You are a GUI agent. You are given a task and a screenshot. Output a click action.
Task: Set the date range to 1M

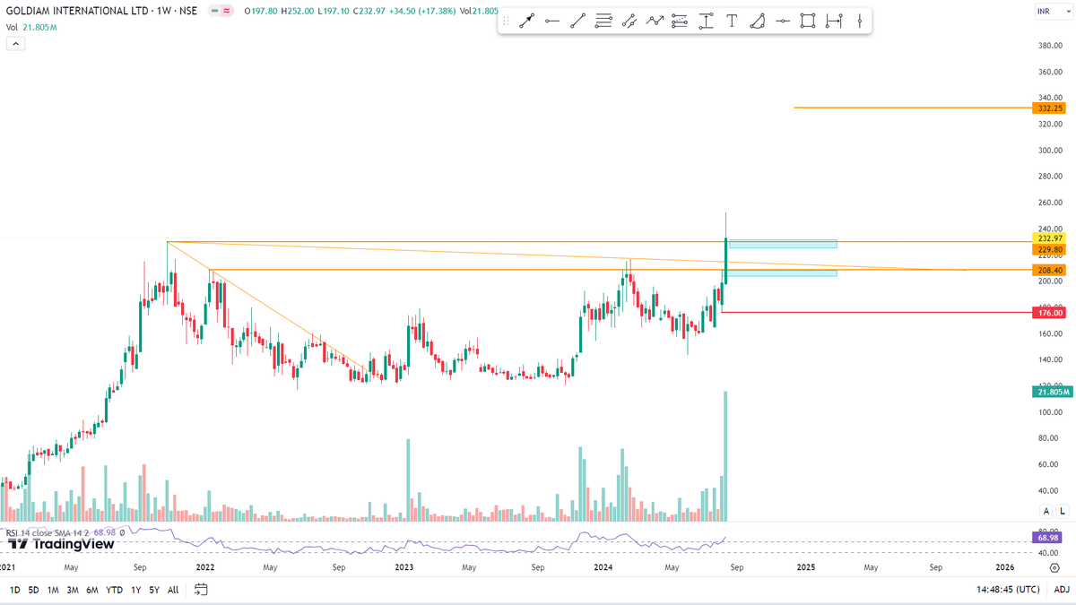54,590
